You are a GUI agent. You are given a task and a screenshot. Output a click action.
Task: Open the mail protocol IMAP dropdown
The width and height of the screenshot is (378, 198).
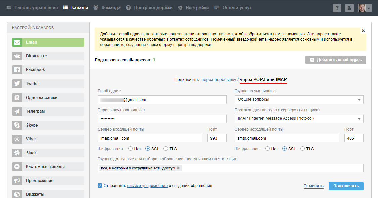pyautogui.click(x=299, y=119)
